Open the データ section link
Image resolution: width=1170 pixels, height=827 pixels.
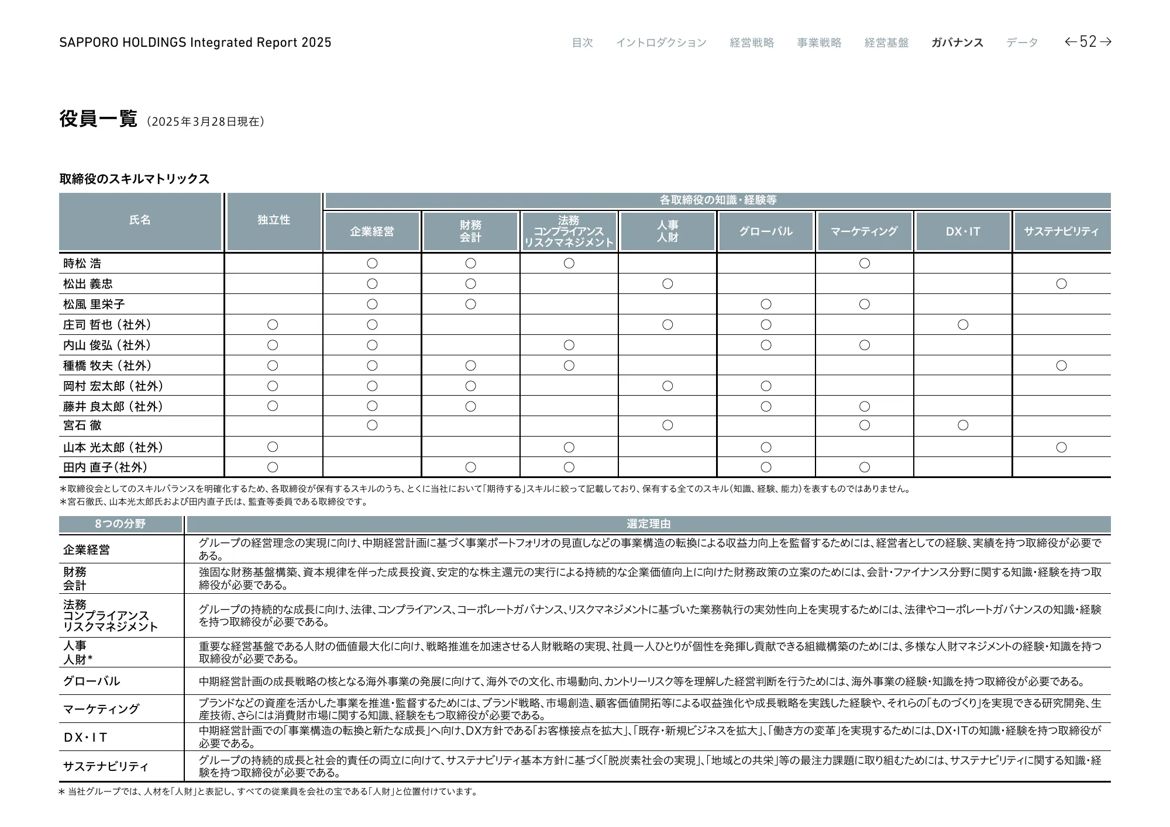[1022, 43]
